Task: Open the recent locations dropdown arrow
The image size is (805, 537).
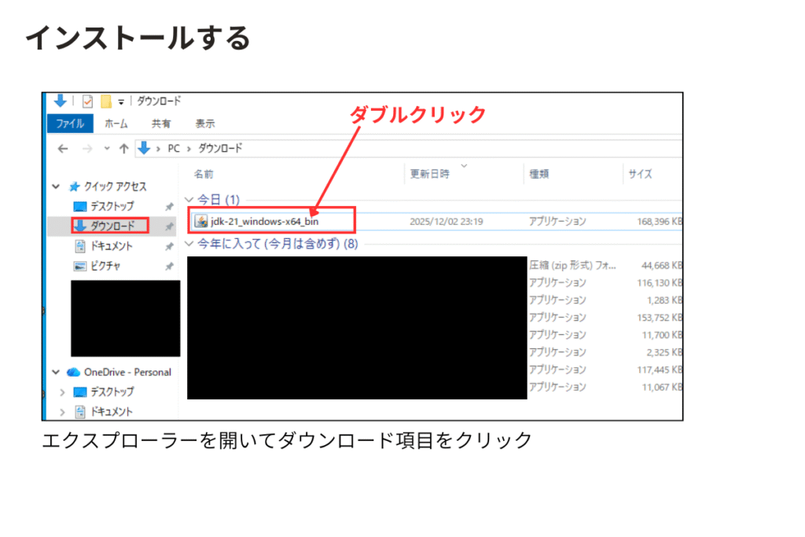Action: [107, 149]
